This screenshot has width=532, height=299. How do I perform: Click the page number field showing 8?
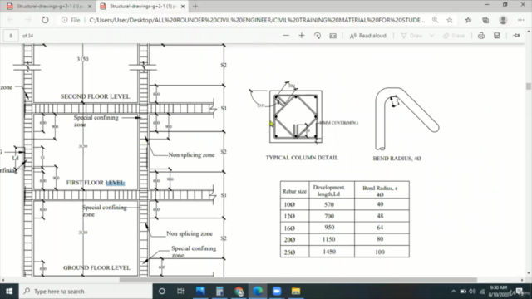coord(11,36)
